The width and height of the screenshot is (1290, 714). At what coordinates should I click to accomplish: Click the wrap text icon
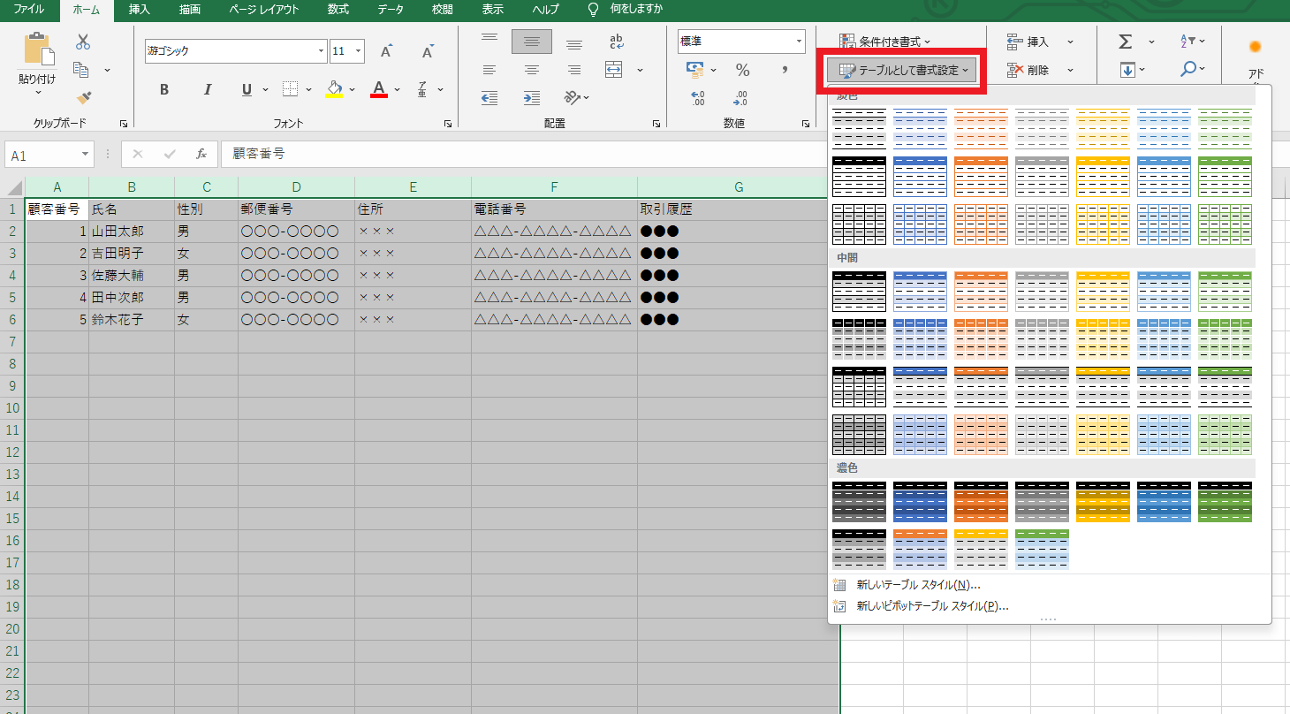[x=617, y=42]
